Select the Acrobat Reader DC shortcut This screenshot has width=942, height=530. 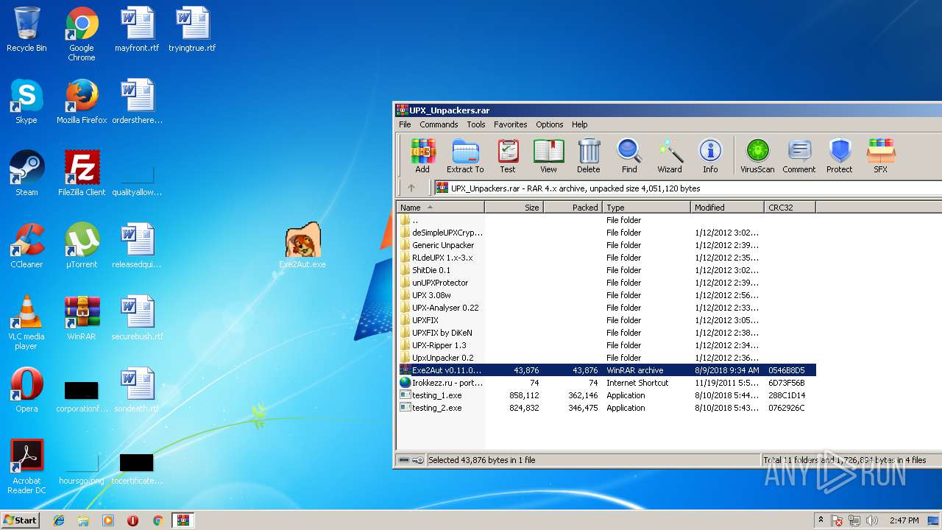26,467
